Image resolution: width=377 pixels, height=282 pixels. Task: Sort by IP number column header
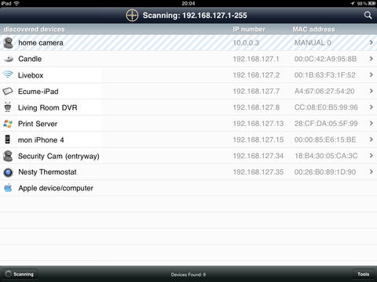pos(249,29)
